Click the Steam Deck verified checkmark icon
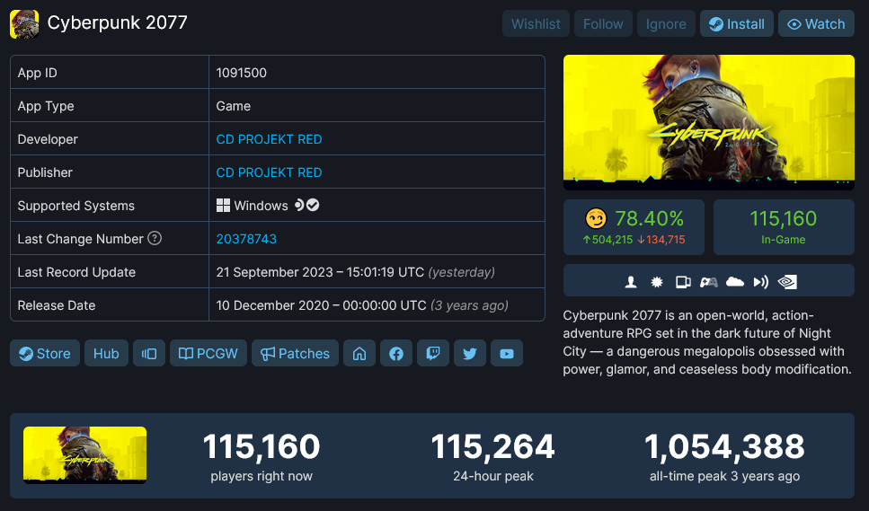This screenshot has width=869, height=511. point(313,205)
